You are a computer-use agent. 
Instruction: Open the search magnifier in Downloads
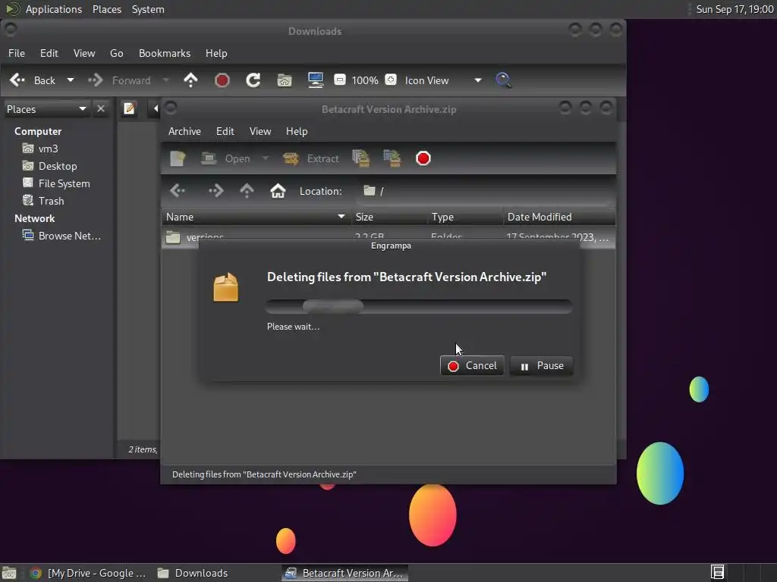coord(504,80)
